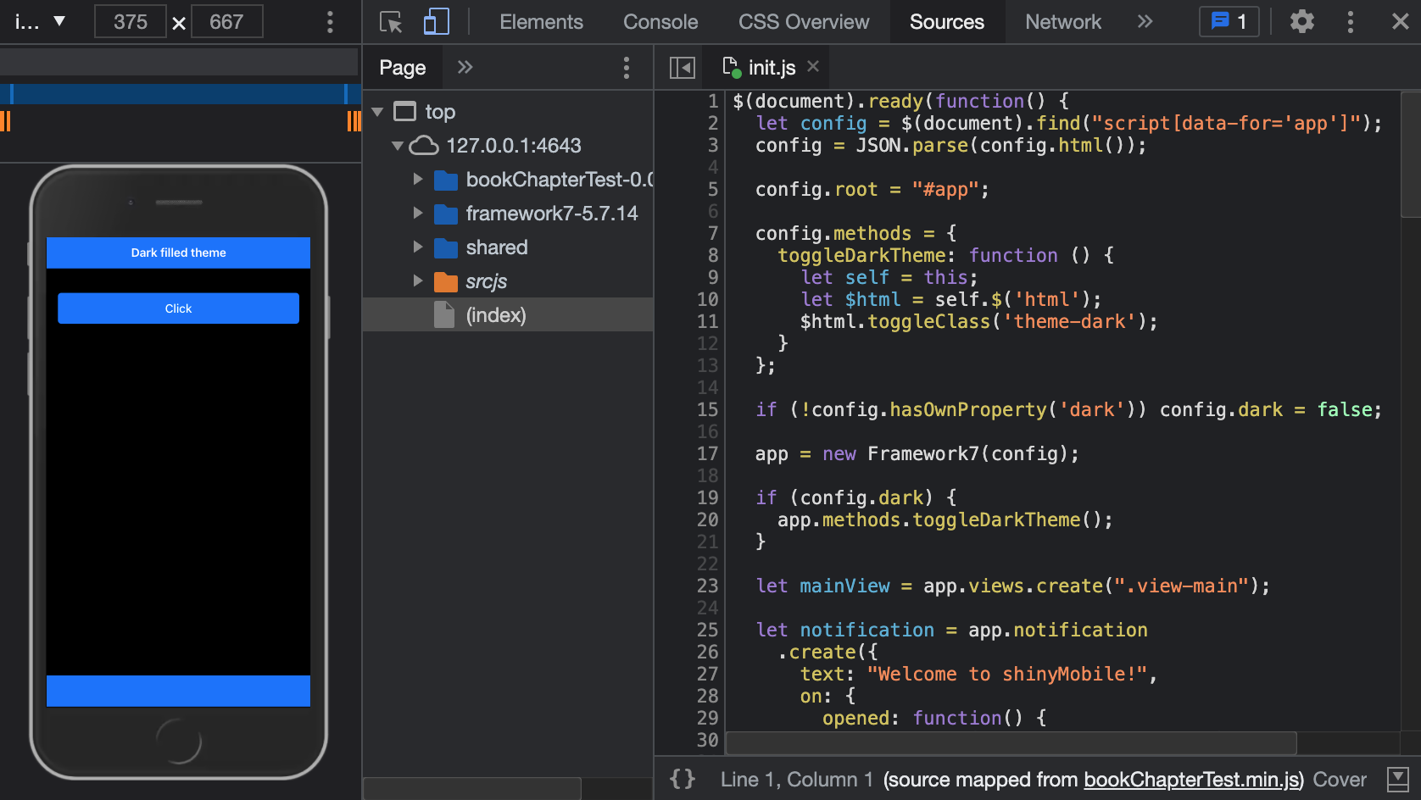Click the (index) document icon
Screen dimensions: 1421x800
(x=444, y=315)
